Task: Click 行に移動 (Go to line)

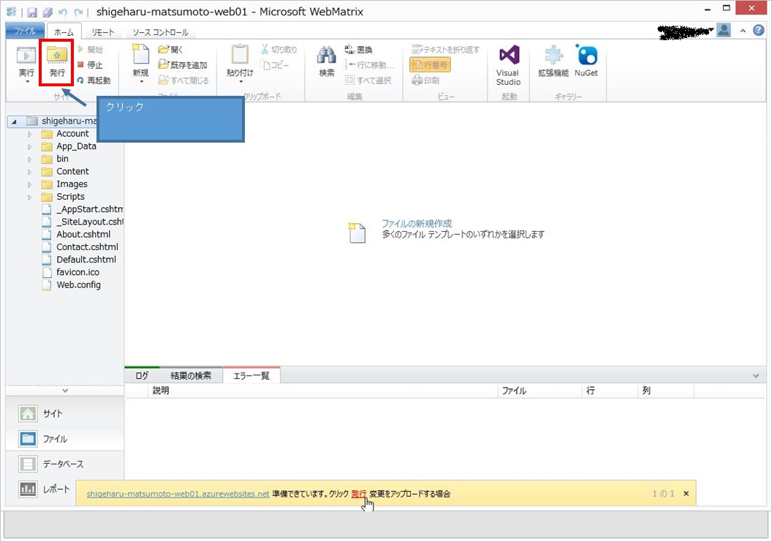Action: point(370,64)
